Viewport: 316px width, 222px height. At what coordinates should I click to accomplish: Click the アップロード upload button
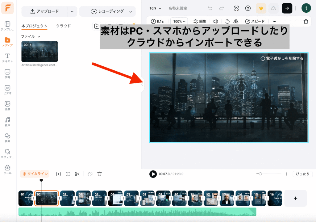[44, 11]
